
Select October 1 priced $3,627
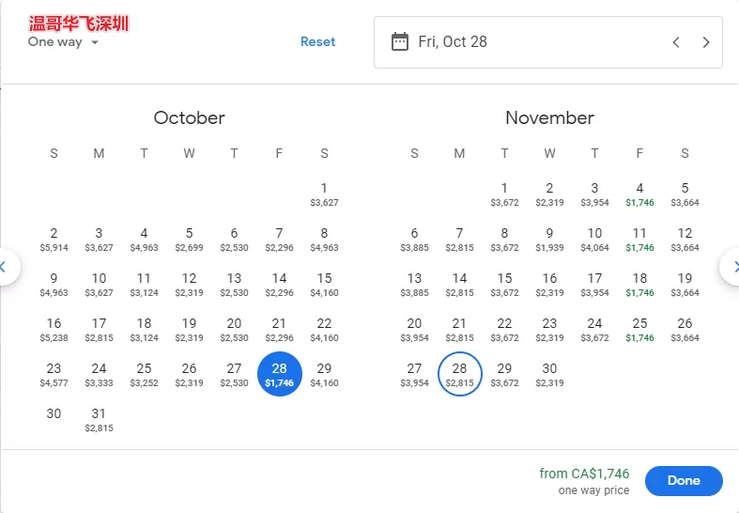click(x=324, y=194)
